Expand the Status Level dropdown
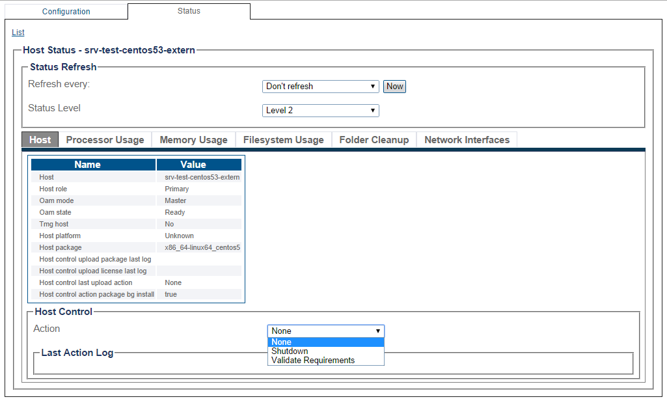The width and height of the screenshot is (667, 410). [320, 111]
